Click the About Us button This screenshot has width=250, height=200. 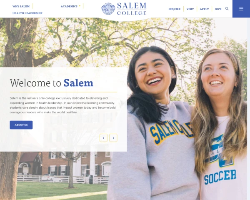coord(21,125)
